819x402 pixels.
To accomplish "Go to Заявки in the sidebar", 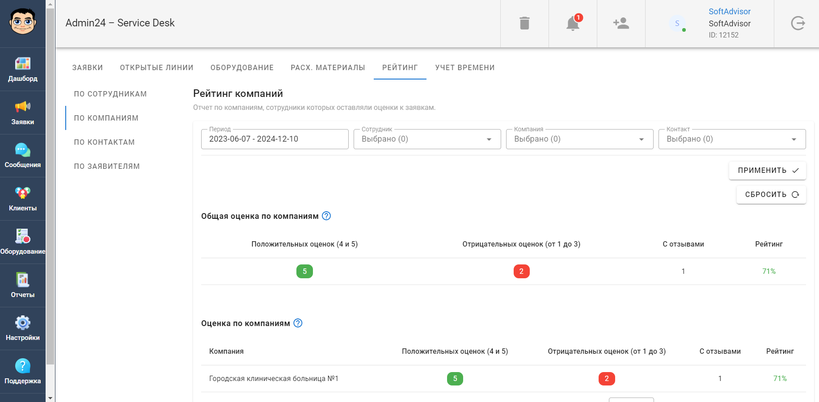I will [x=23, y=113].
